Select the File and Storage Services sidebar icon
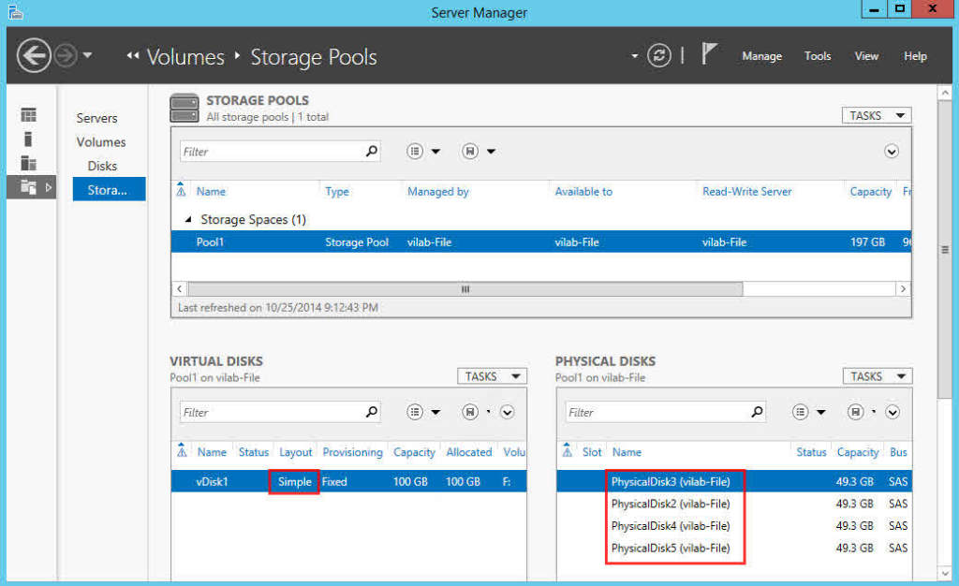 pyautogui.click(x=29, y=187)
